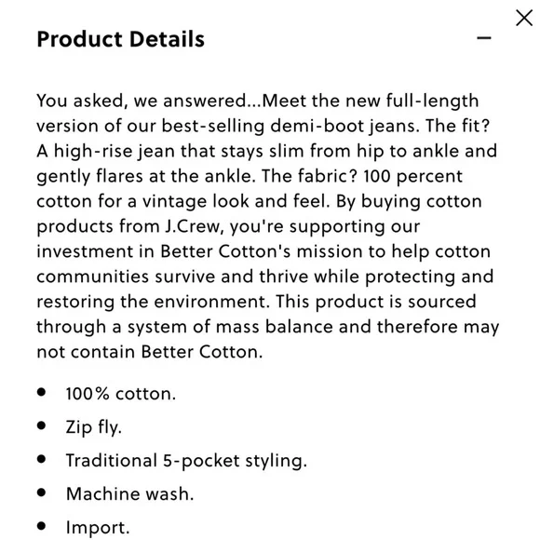This screenshot has height=540, width=540.
Task: Close the panel with the X icon
Action: point(524,18)
